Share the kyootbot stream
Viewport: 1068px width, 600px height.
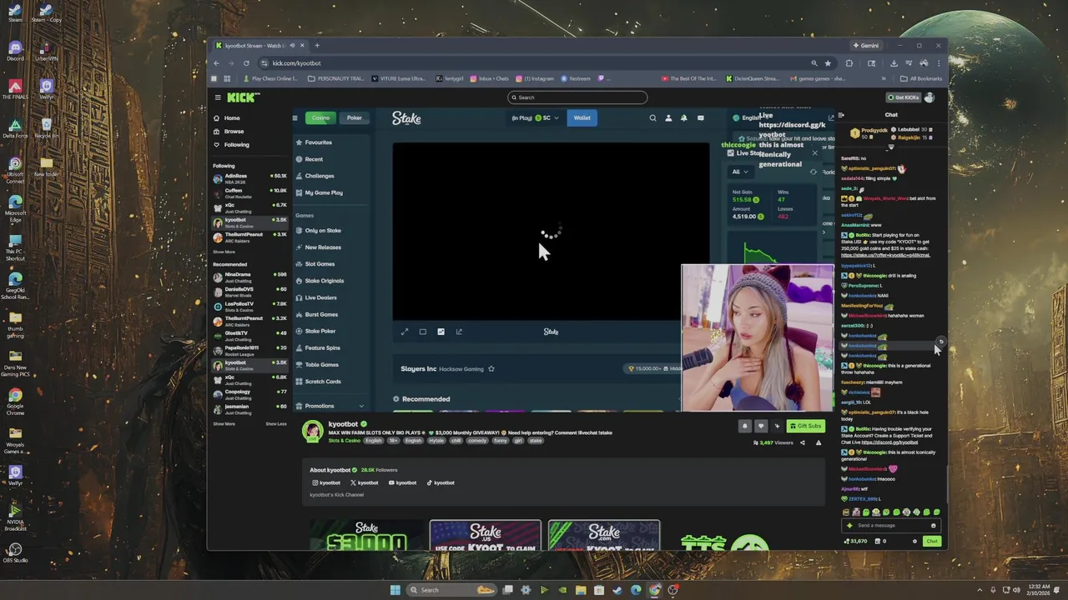803,442
